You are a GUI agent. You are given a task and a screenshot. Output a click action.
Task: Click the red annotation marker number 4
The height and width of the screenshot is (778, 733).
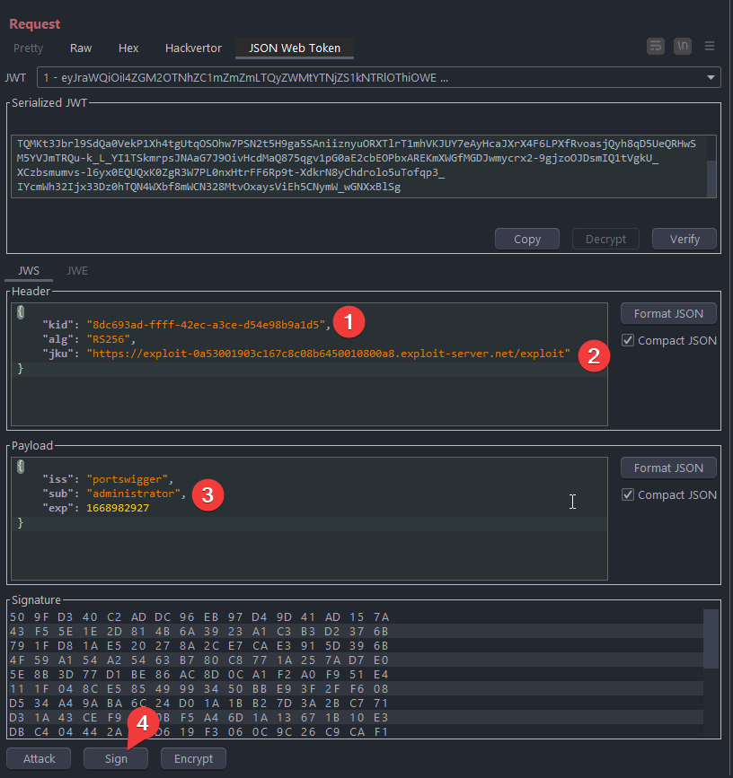142,722
